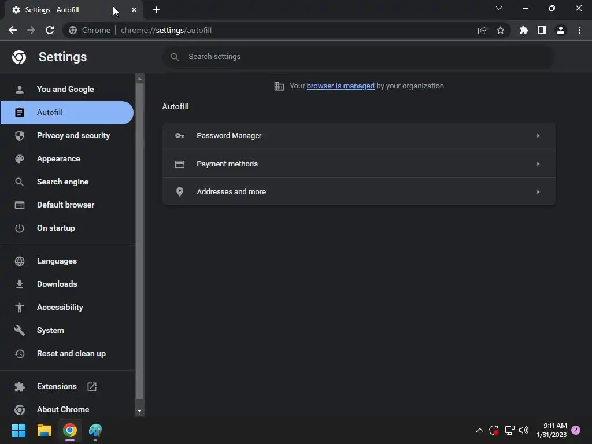Click the sidebar scrollbar thumb
592x444 pixels.
coord(140,241)
